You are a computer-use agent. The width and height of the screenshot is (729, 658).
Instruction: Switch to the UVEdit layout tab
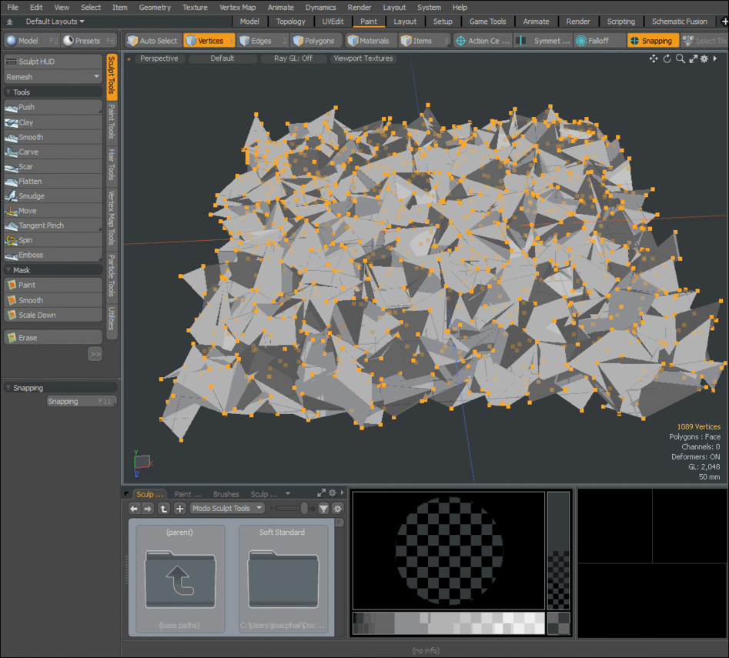[x=333, y=22]
